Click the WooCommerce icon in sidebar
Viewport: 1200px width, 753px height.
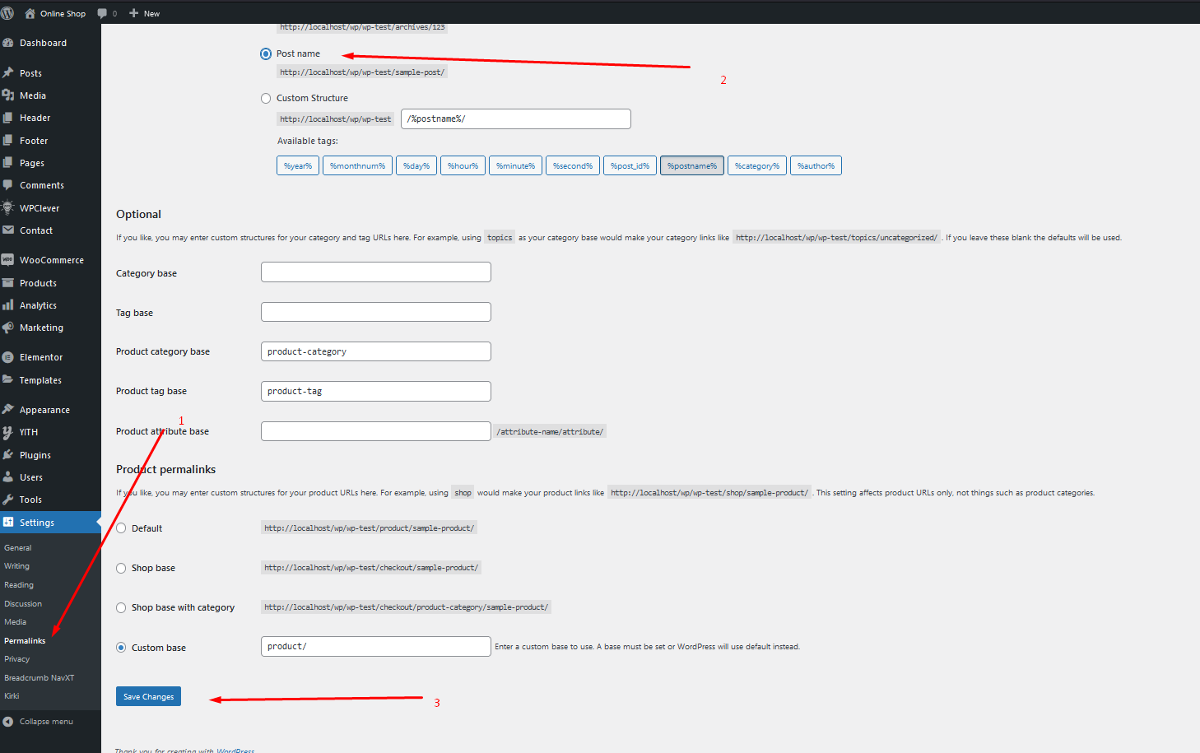pos(8,260)
